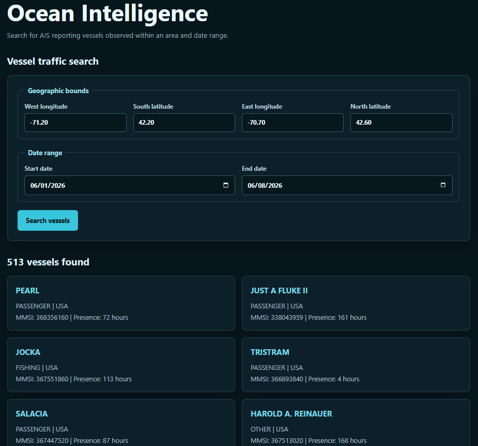Click the Ocean Intelligence title
Screen dimensions: 478x446
[107, 13]
